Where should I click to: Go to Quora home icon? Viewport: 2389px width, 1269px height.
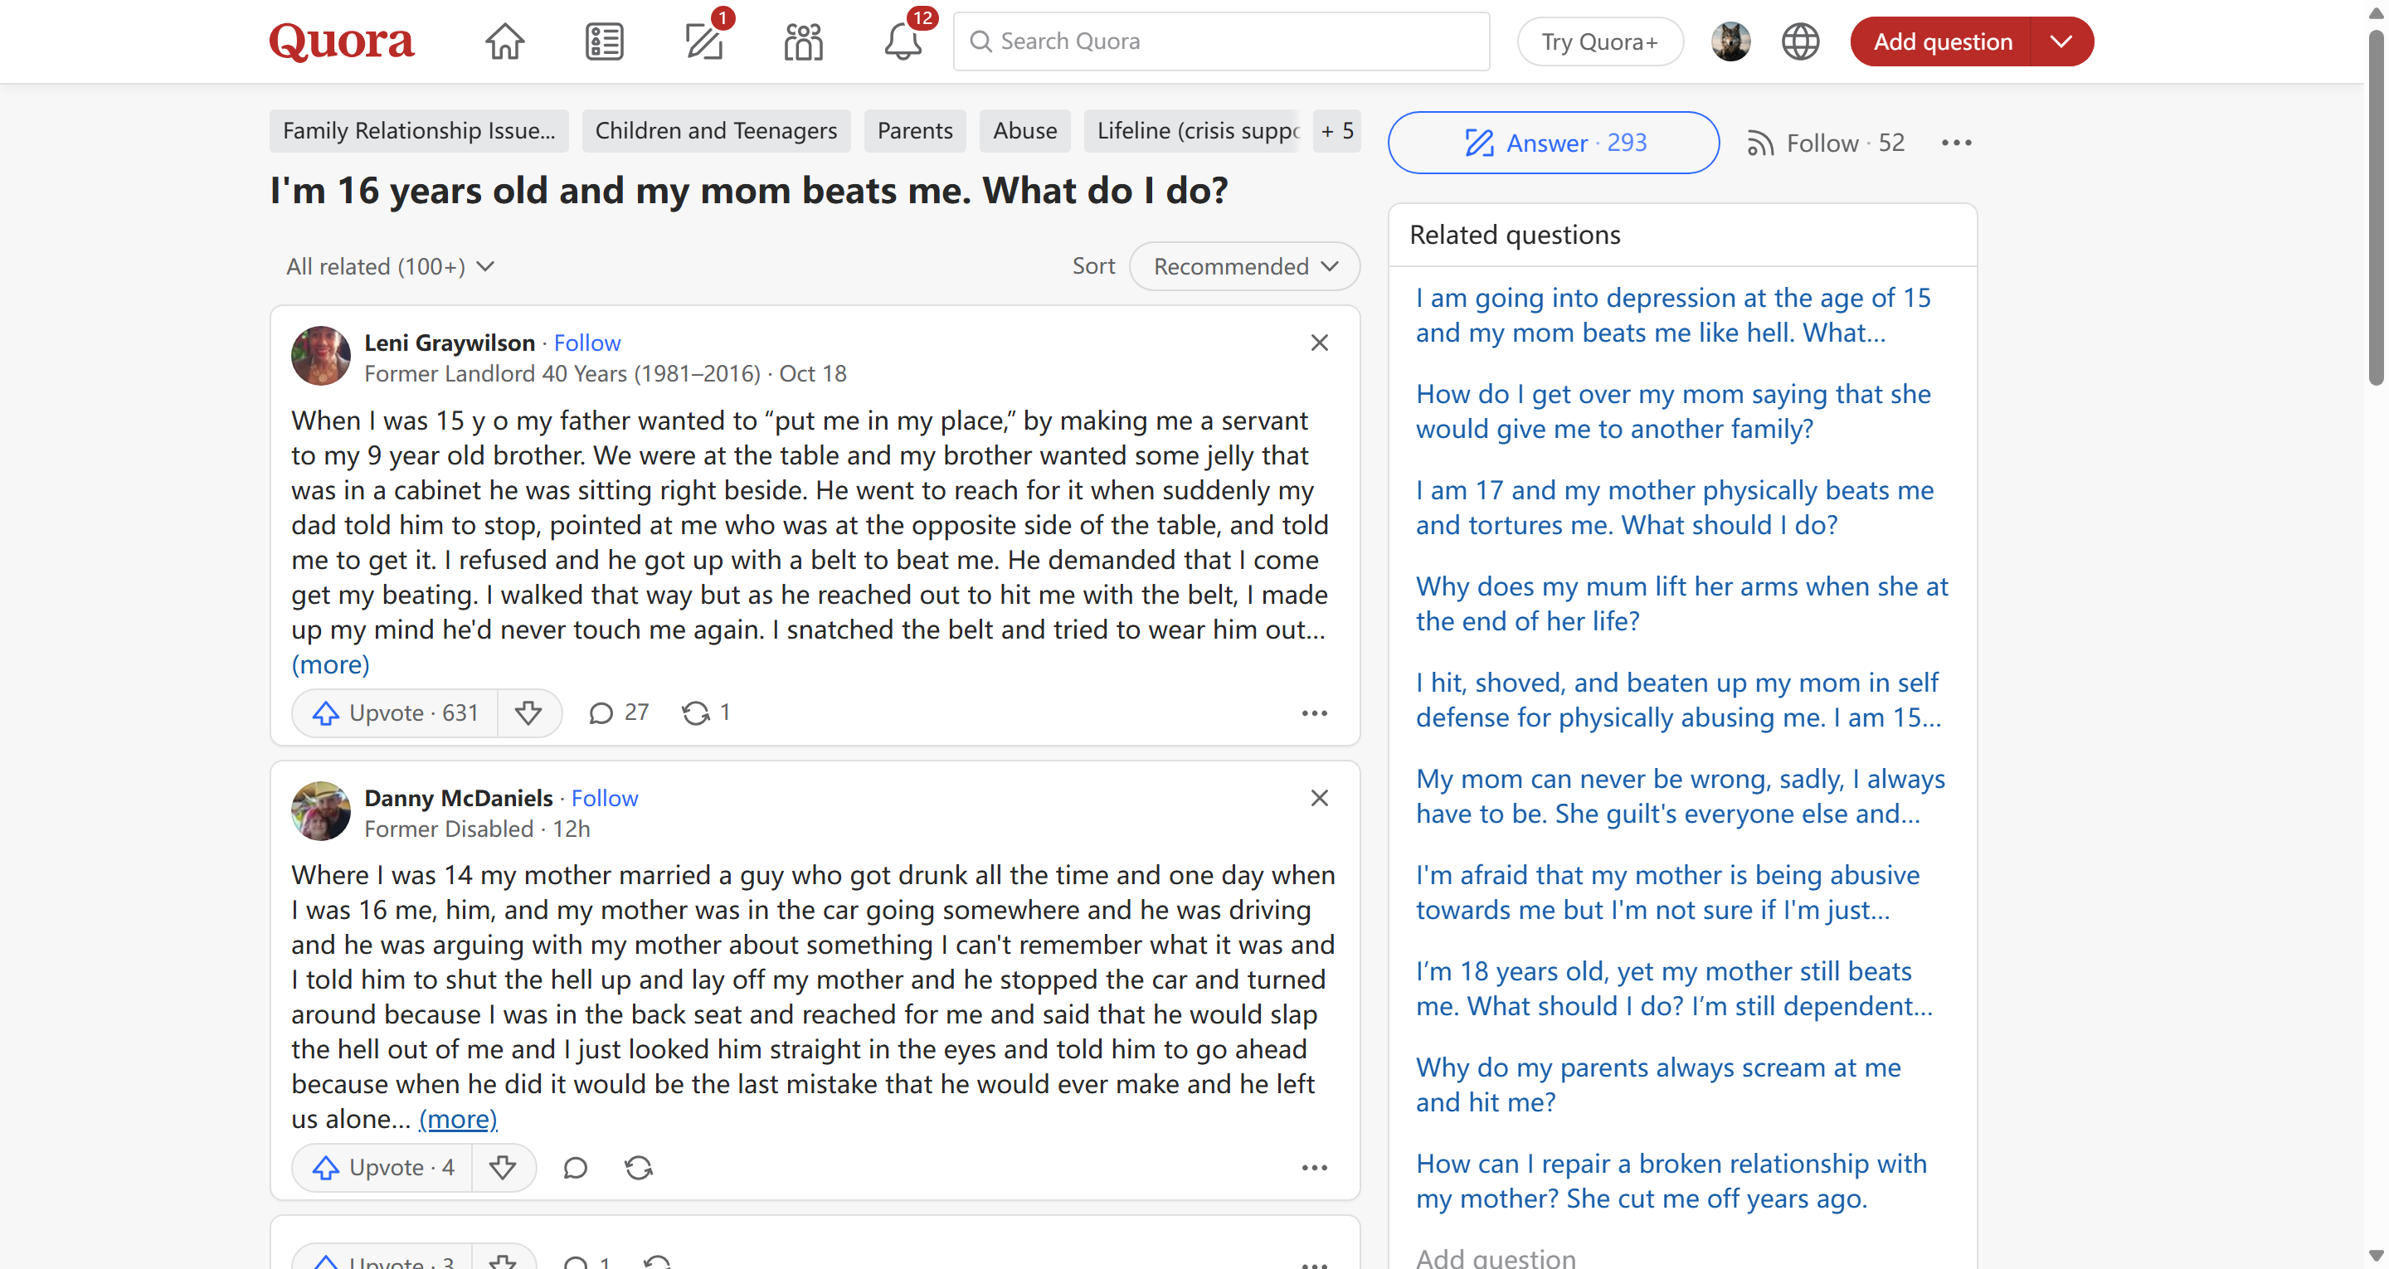click(x=504, y=41)
